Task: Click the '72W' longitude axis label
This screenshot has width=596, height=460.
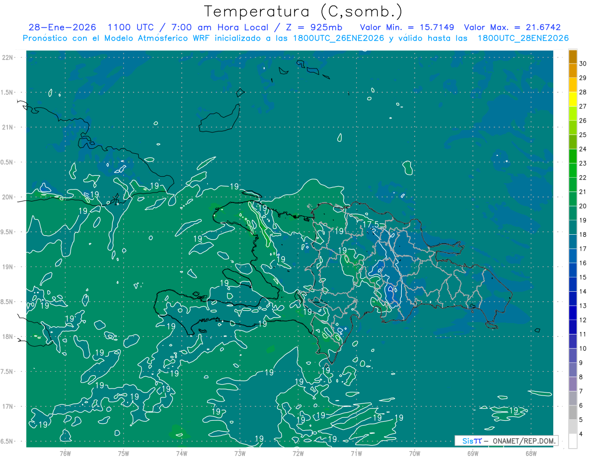Action: point(298,453)
